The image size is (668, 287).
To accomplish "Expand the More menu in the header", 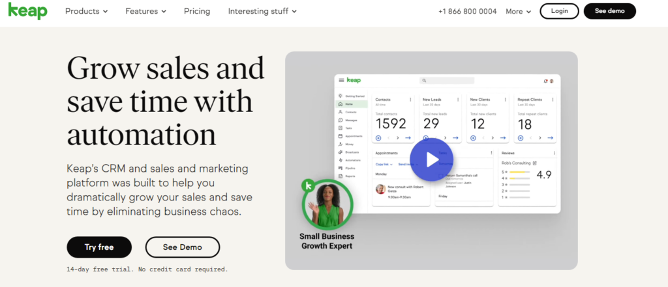I will [519, 12].
